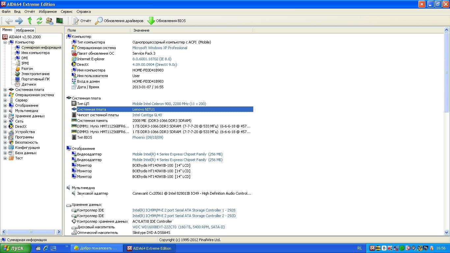Open Intel Cantiga GL40 chipset link

147,115
